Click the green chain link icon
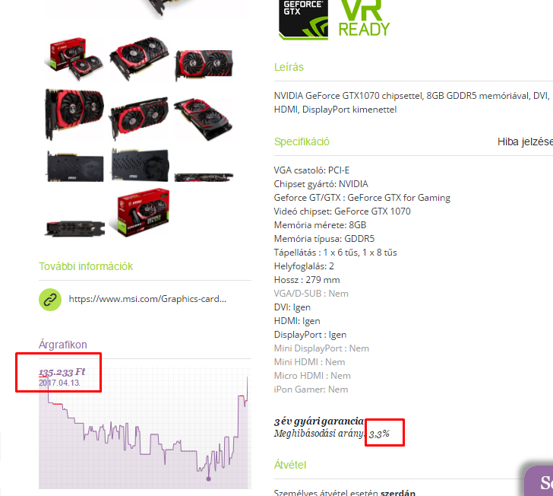553x496 pixels. point(50,300)
